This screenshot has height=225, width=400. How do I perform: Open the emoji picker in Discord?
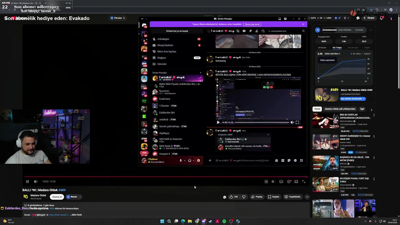coord(295,160)
